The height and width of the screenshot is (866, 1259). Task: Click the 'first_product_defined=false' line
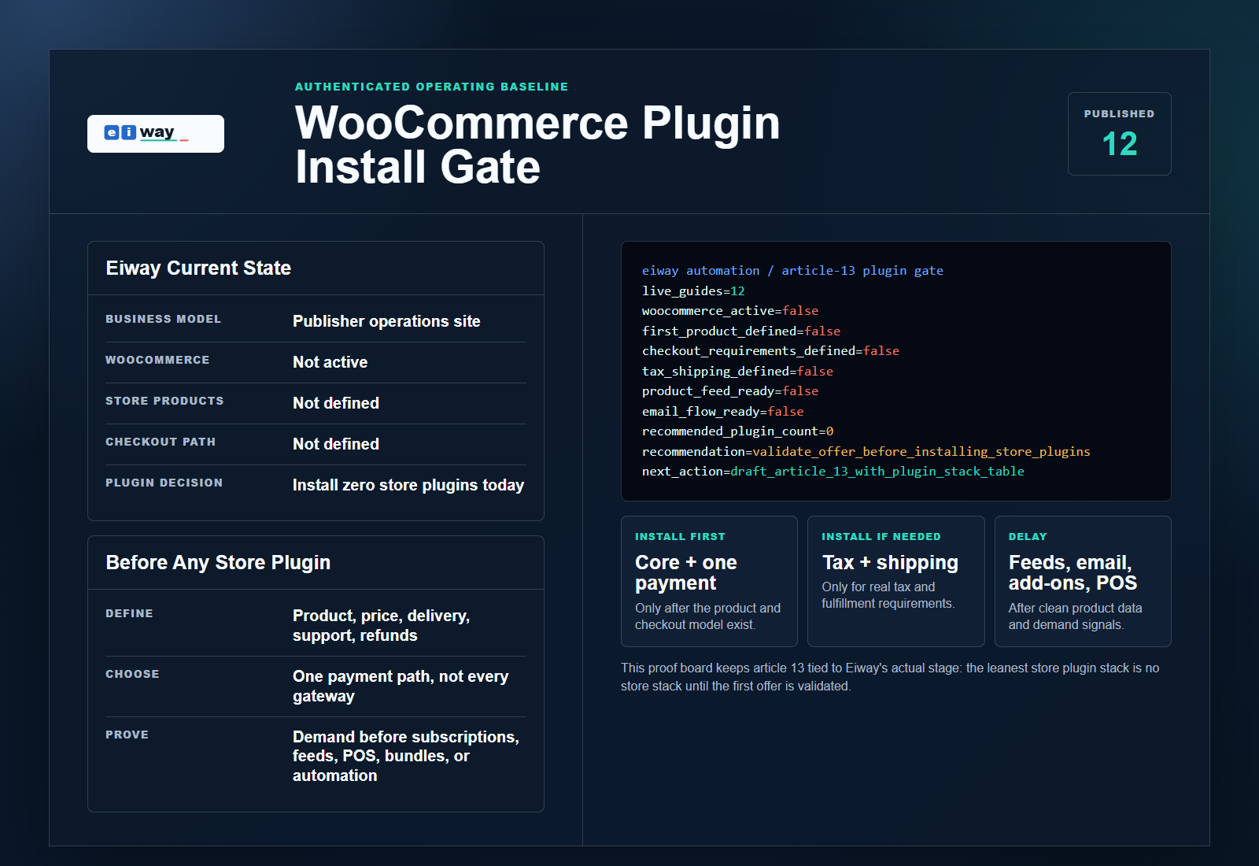[x=741, y=331]
